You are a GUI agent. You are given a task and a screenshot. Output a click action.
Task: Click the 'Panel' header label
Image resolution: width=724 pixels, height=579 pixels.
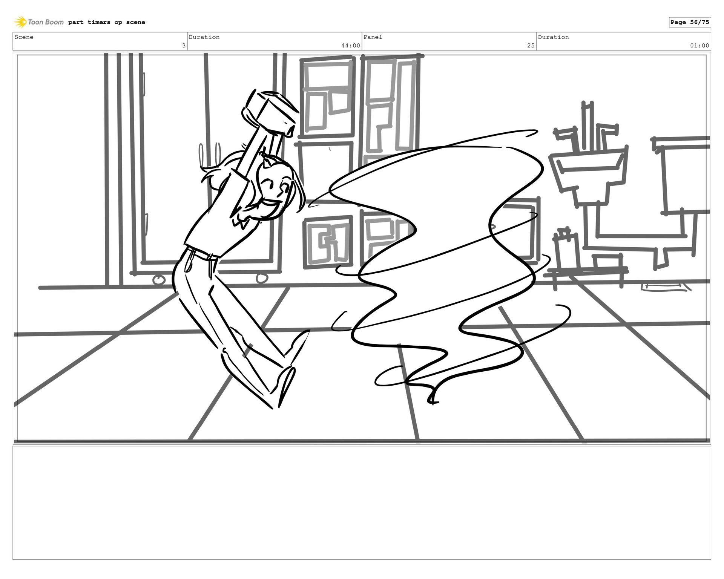pos(373,37)
